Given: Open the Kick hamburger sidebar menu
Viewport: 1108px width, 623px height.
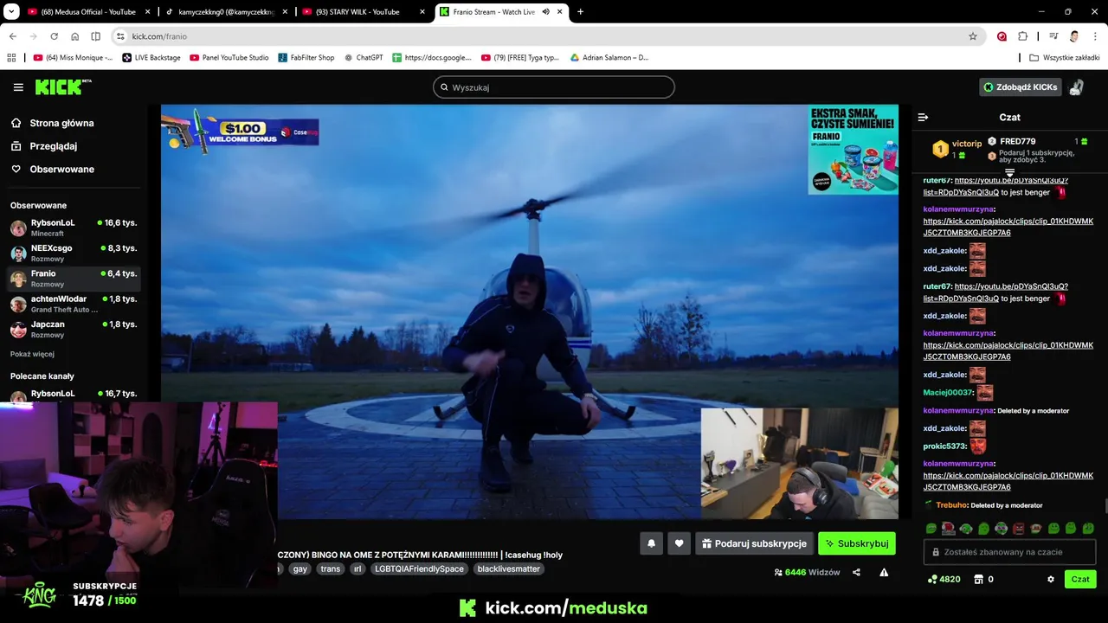Looking at the screenshot, I should (18, 87).
